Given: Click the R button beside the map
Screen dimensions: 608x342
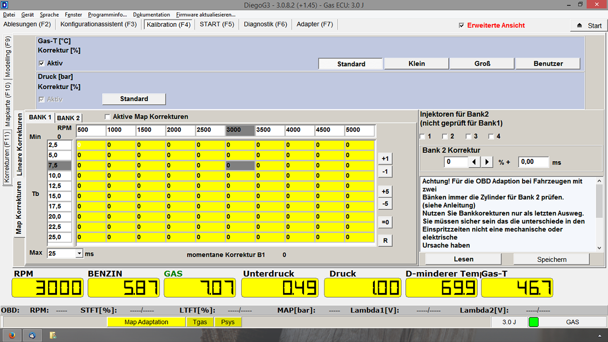Looking at the screenshot, I should (x=385, y=240).
